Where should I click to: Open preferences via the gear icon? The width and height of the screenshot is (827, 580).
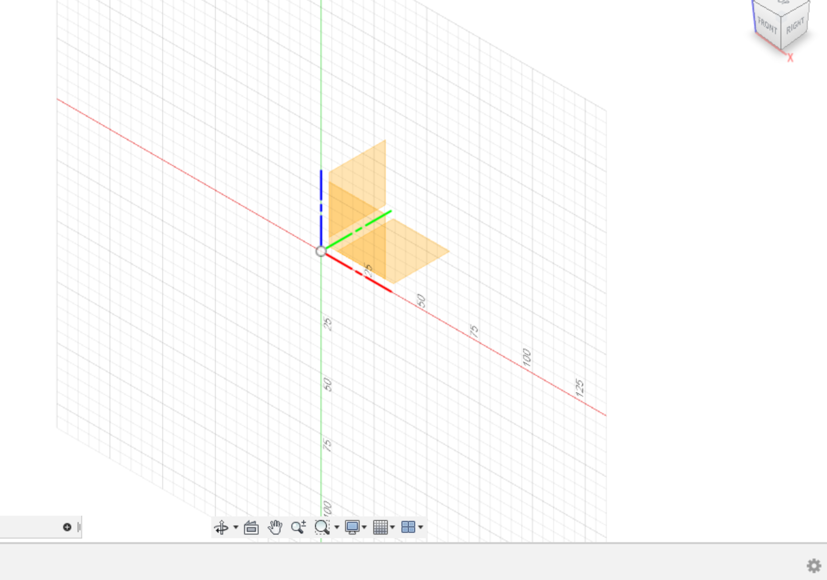click(814, 566)
